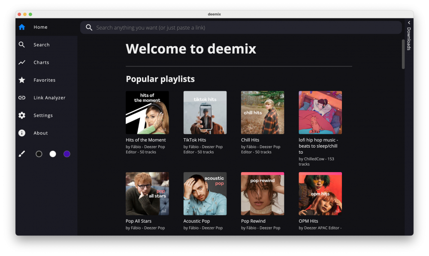Click the vertical scrollbar on the right
Image resolution: width=429 pixels, height=256 pixels.
[403, 54]
